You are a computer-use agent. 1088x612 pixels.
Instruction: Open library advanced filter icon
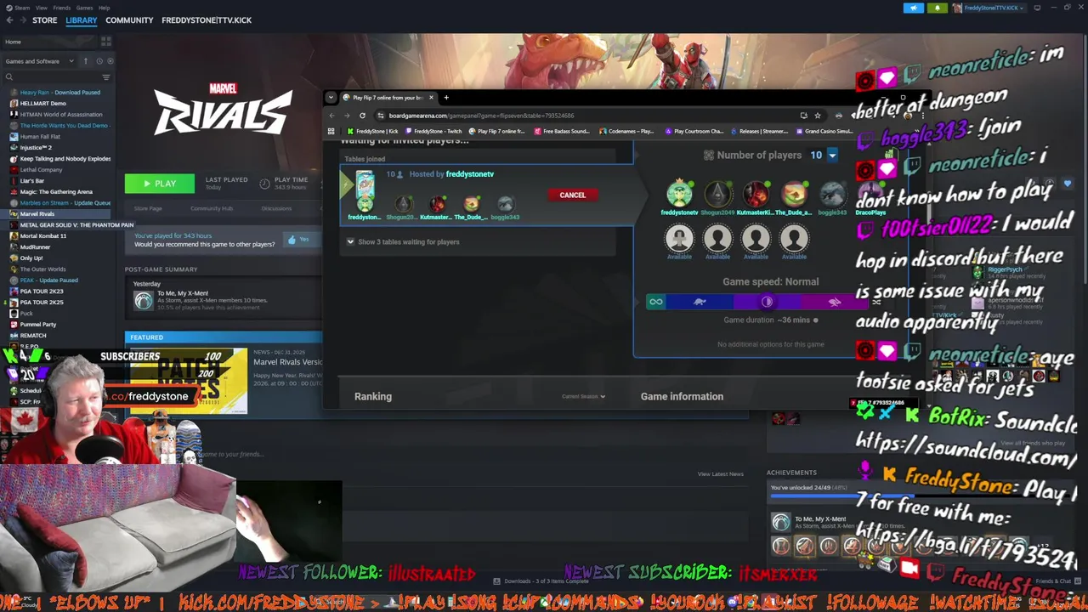(106, 77)
